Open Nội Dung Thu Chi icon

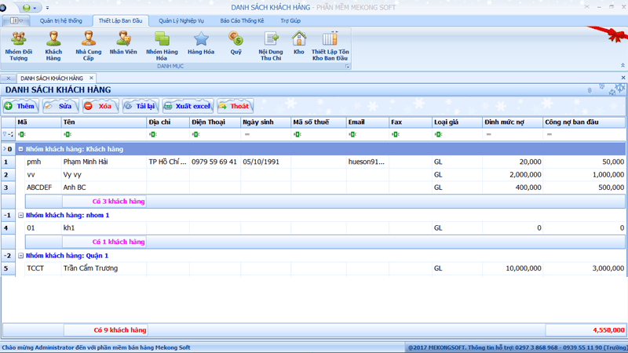point(271,46)
